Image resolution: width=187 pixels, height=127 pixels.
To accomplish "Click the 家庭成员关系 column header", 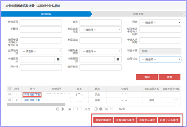I will 152,89.
